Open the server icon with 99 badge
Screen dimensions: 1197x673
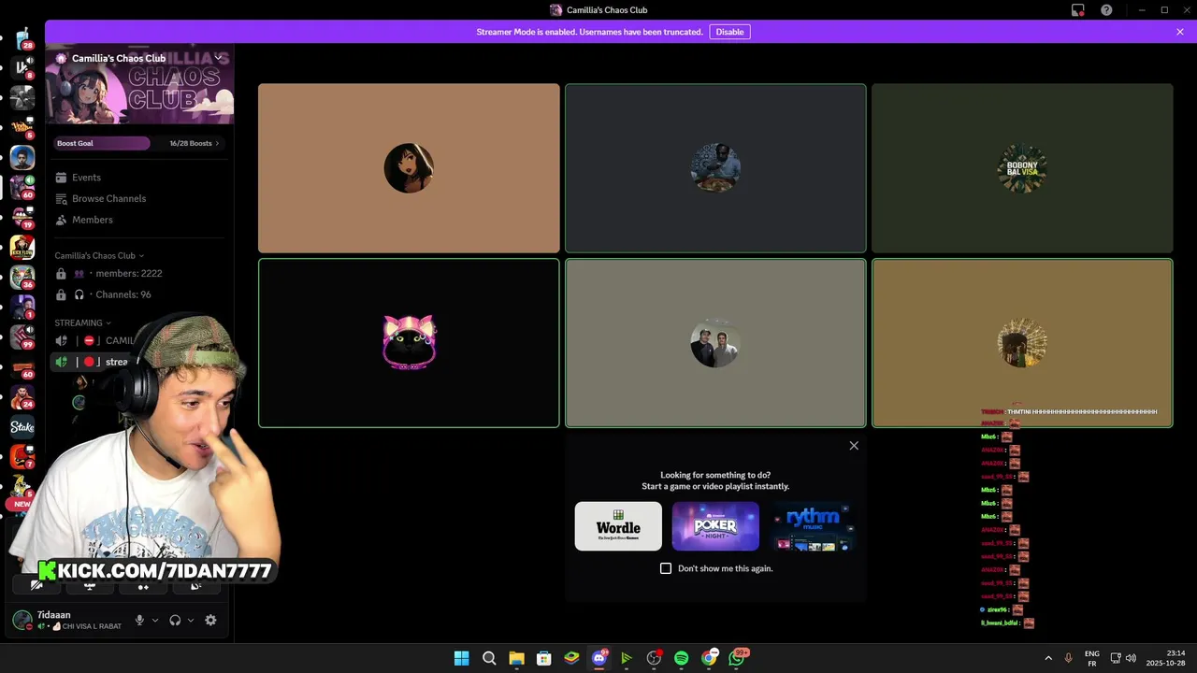click(22, 336)
